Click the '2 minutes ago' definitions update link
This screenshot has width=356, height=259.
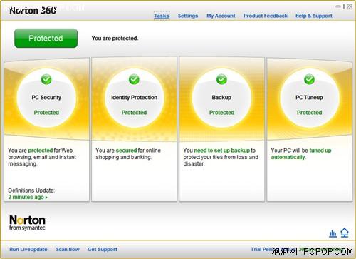tap(26, 197)
